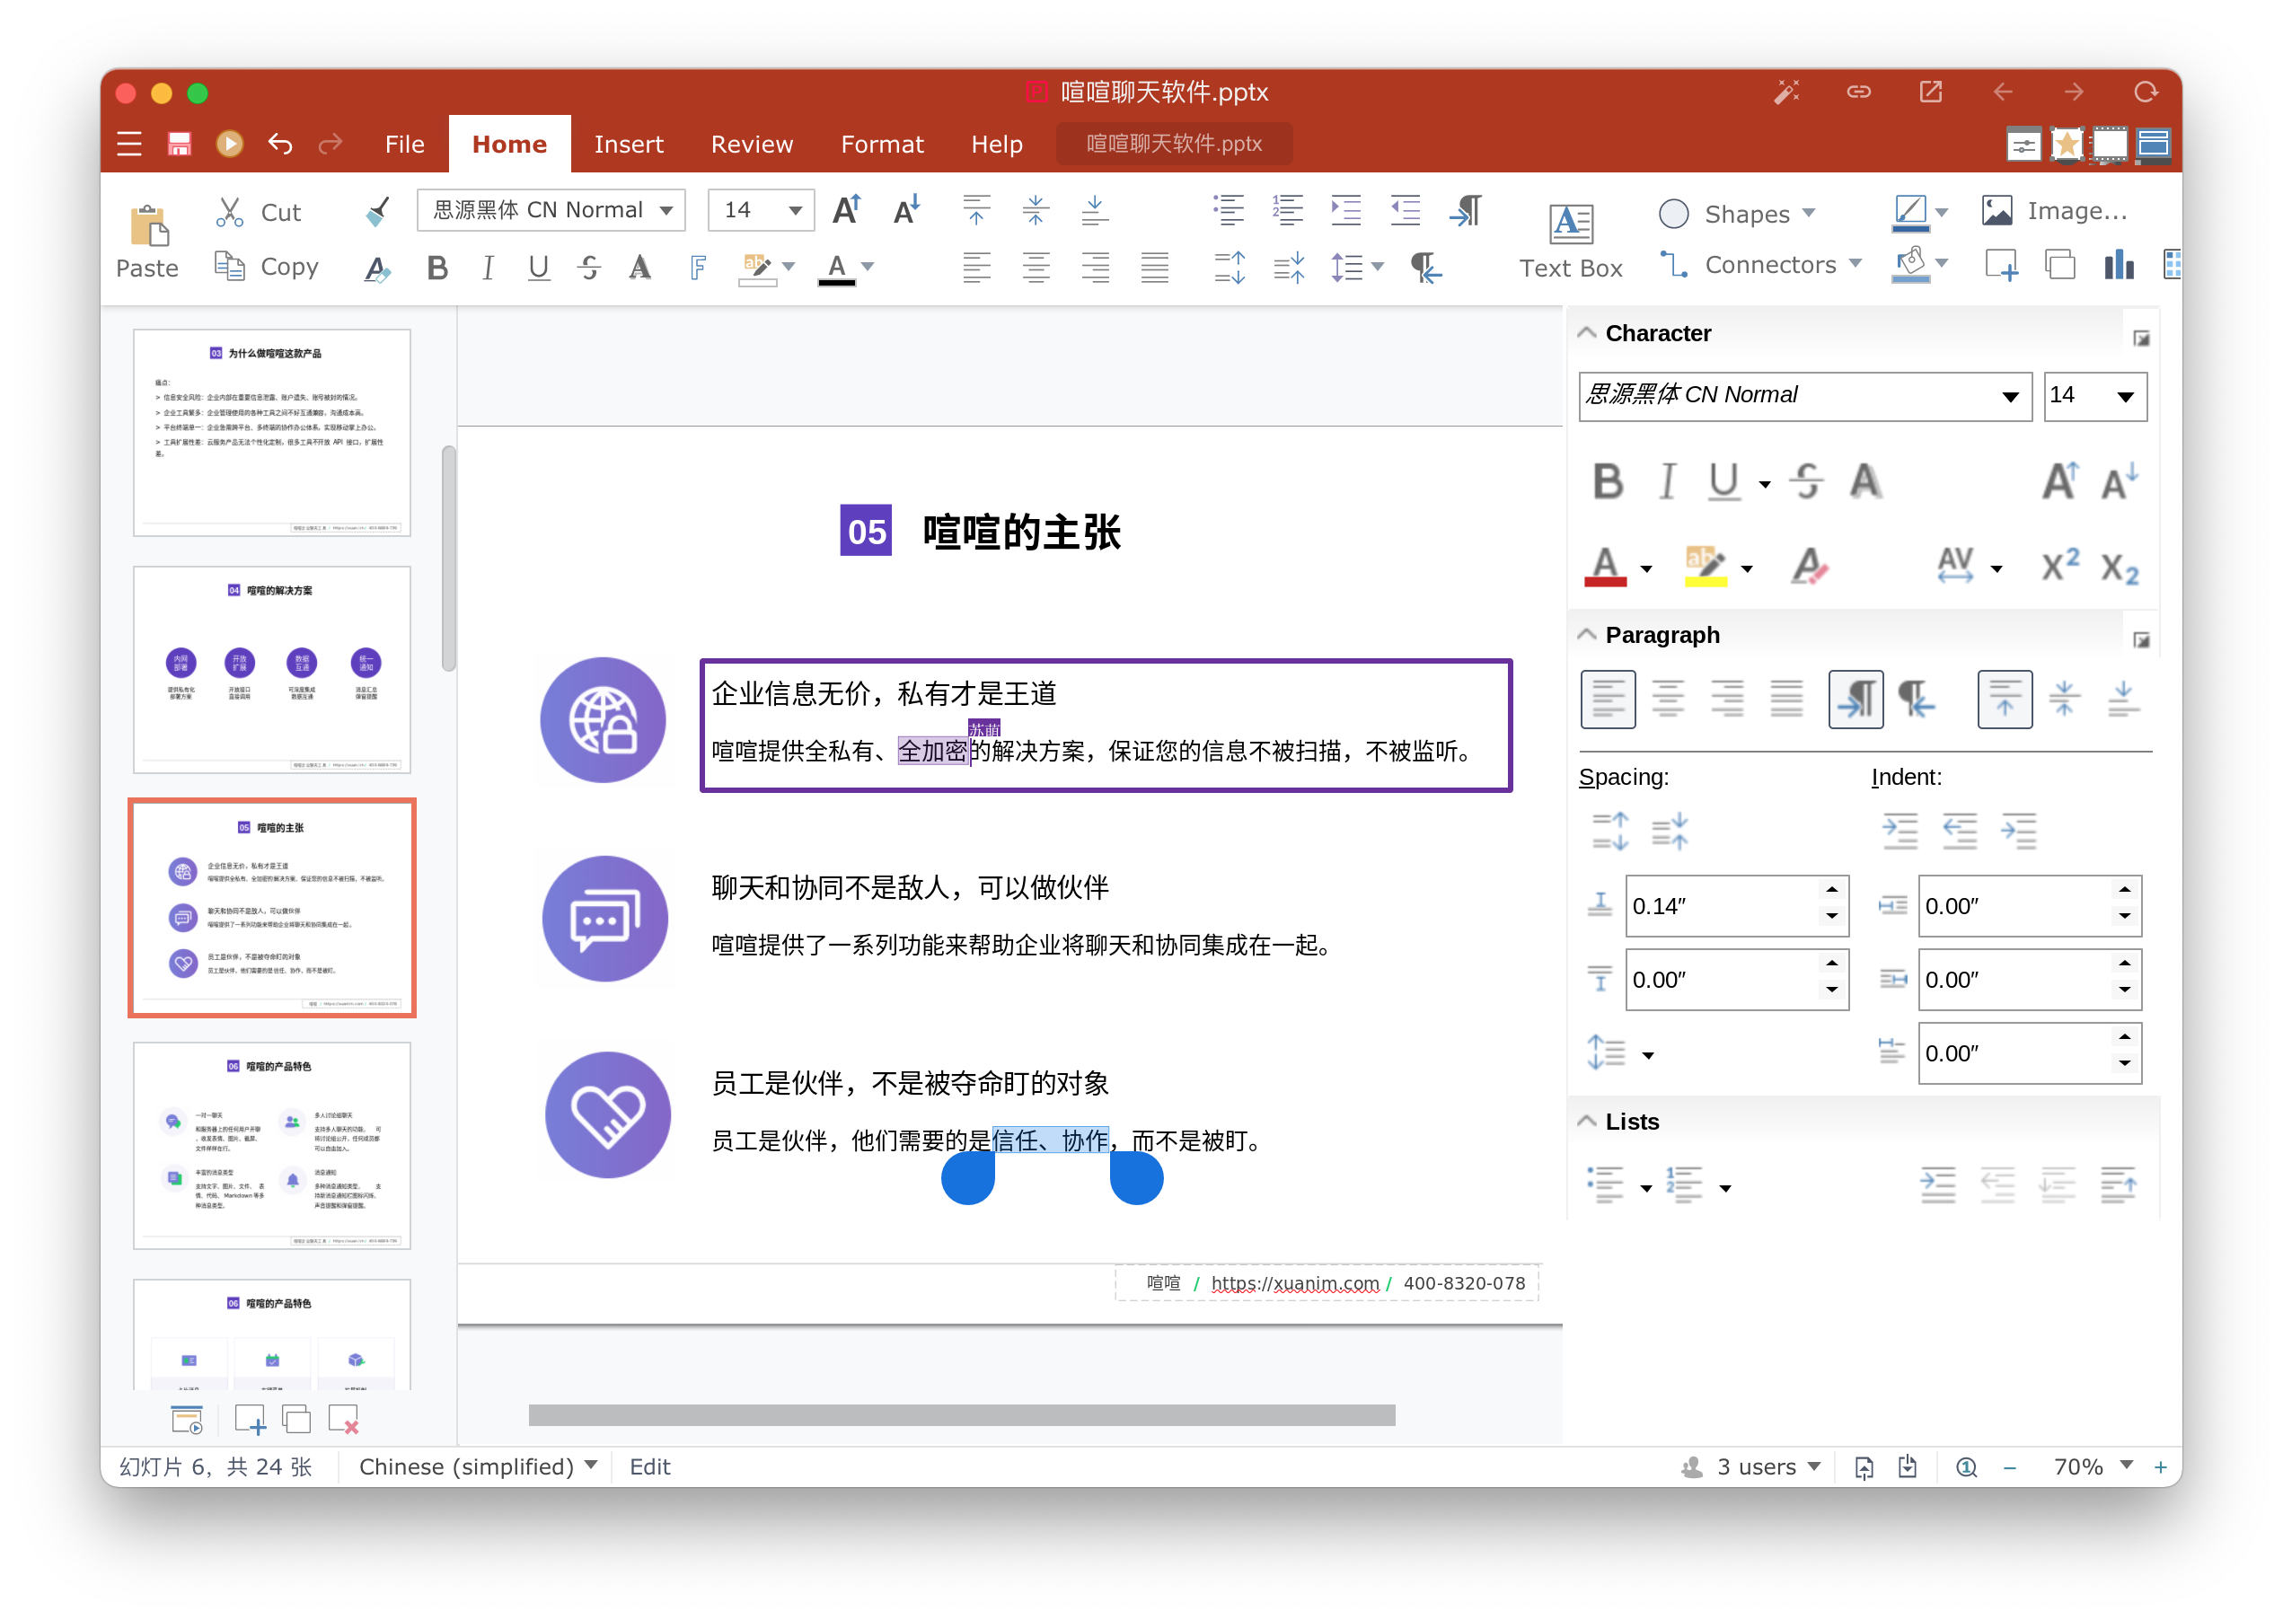Click the Clone Formatting paintbrush icon

pyautogui.click(x=377, y=211)
